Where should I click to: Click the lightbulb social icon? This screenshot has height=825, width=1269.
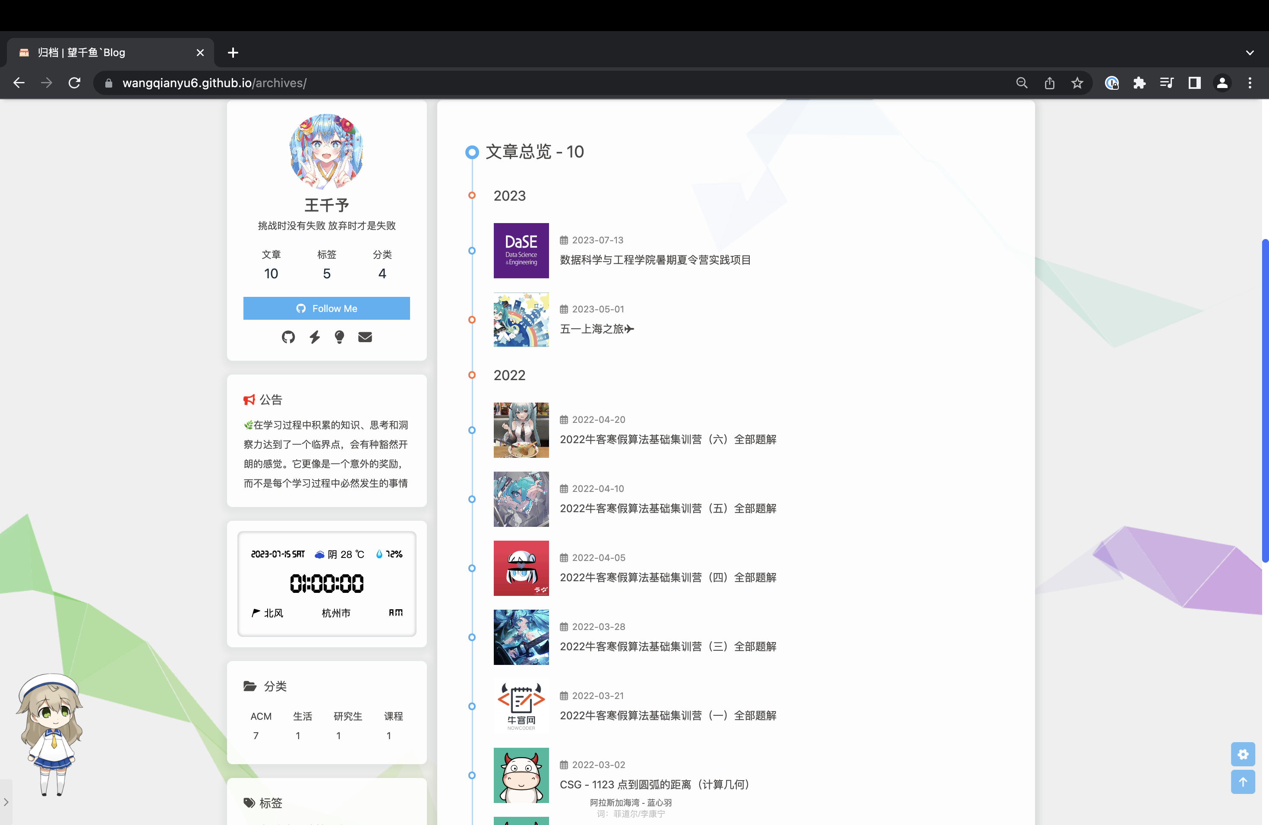(x=339, y=337)
